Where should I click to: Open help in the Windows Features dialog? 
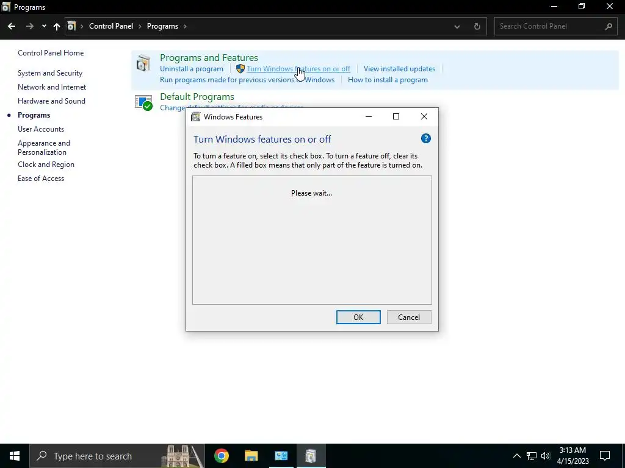point(425,138)
